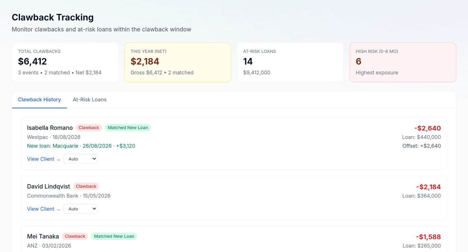The height and width of the screenshot is (252, 468).
Task: Click the New loan: Macquarie line
Action: (81, 146)
